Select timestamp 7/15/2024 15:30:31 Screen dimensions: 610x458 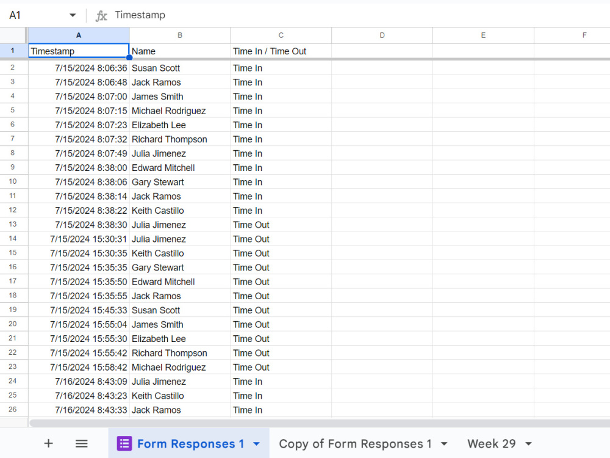tap(79, 239)
